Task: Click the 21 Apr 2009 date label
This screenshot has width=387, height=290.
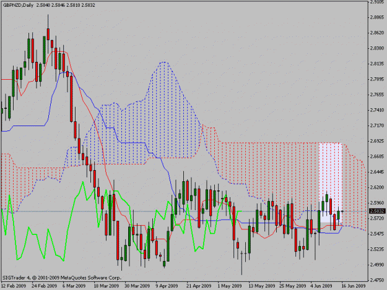Action: click(199, 286)
